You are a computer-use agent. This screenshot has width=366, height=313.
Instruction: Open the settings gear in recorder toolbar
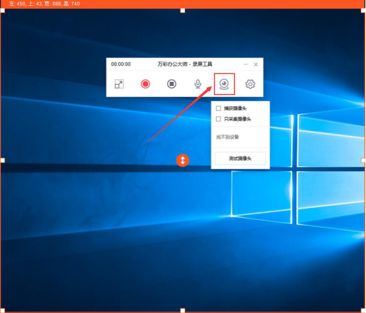[x=250, y=84]
